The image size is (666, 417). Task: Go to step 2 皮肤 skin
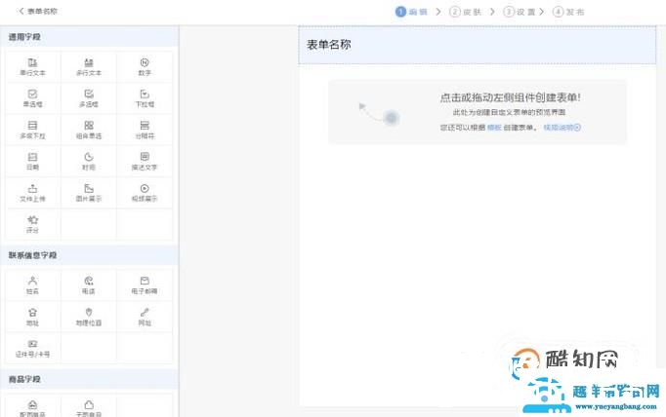(466, 12)
